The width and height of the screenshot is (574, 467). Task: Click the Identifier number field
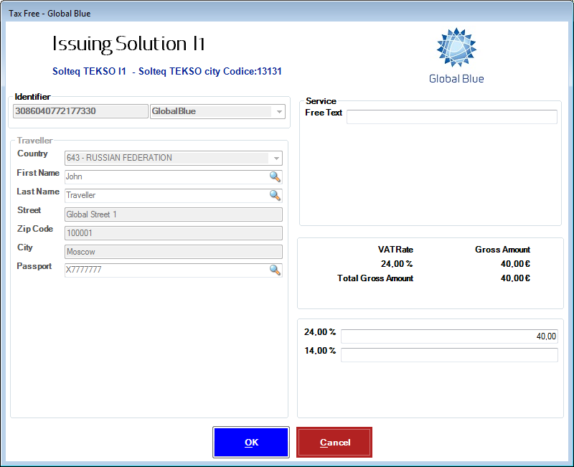tap(80, 111)
